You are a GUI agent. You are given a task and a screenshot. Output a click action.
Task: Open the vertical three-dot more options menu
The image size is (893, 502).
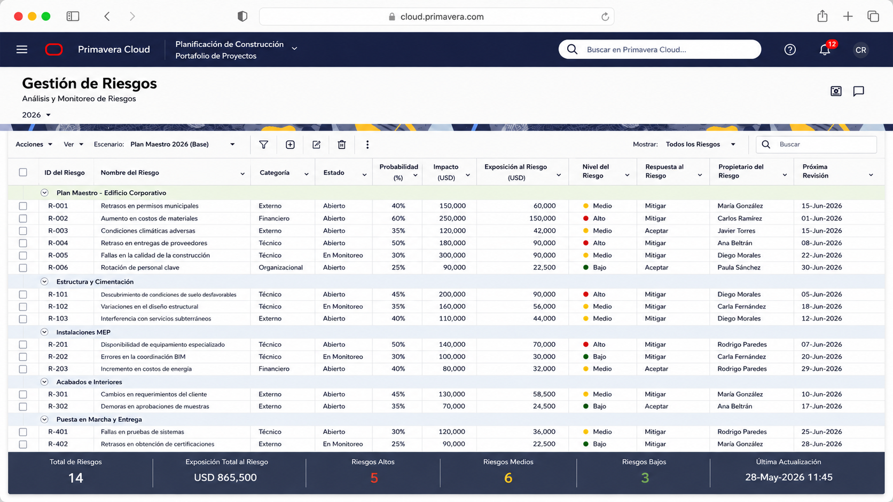pos(367,145)
